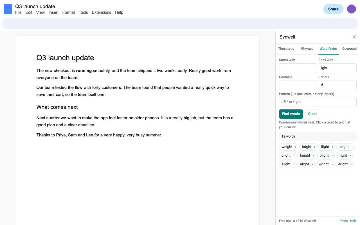This screenshot has width=360, height=225.
Task: Focus the Pattern input field
Action: 318,102
